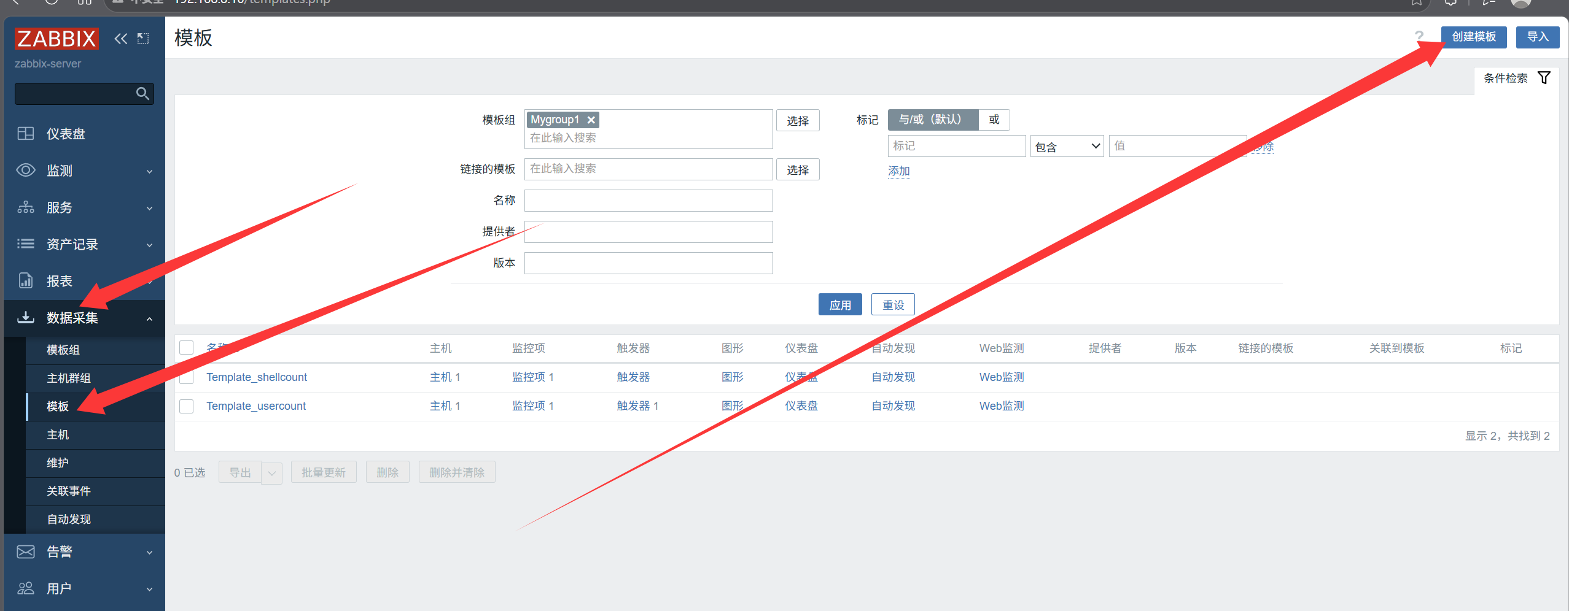The width and height of the screenshot is (1569, 611).
Task: Click the sidebar search magnifier icon
Action: (142, 94)
